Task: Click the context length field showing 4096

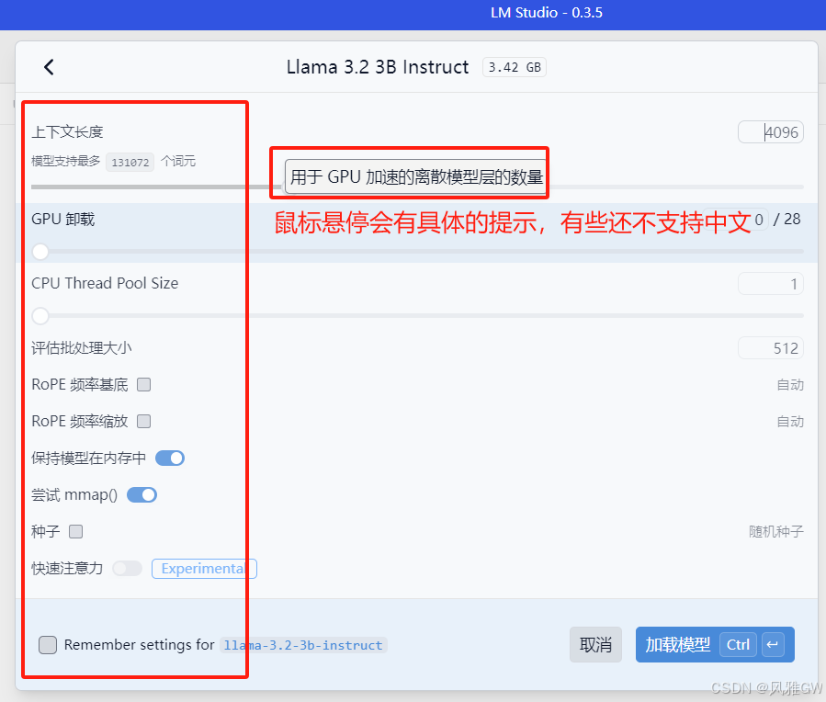Action: pos(771,132)
